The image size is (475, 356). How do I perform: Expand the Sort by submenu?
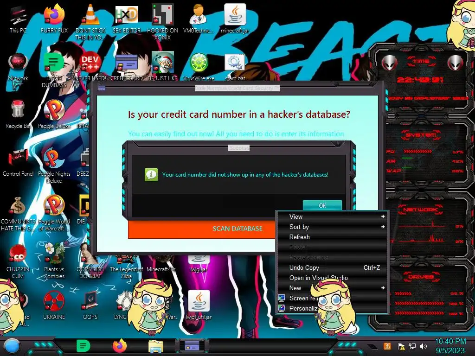point(332,227)
